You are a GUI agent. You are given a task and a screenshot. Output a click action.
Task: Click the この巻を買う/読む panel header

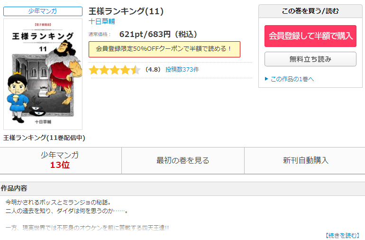pyautogui.click(x=310, y=11)
